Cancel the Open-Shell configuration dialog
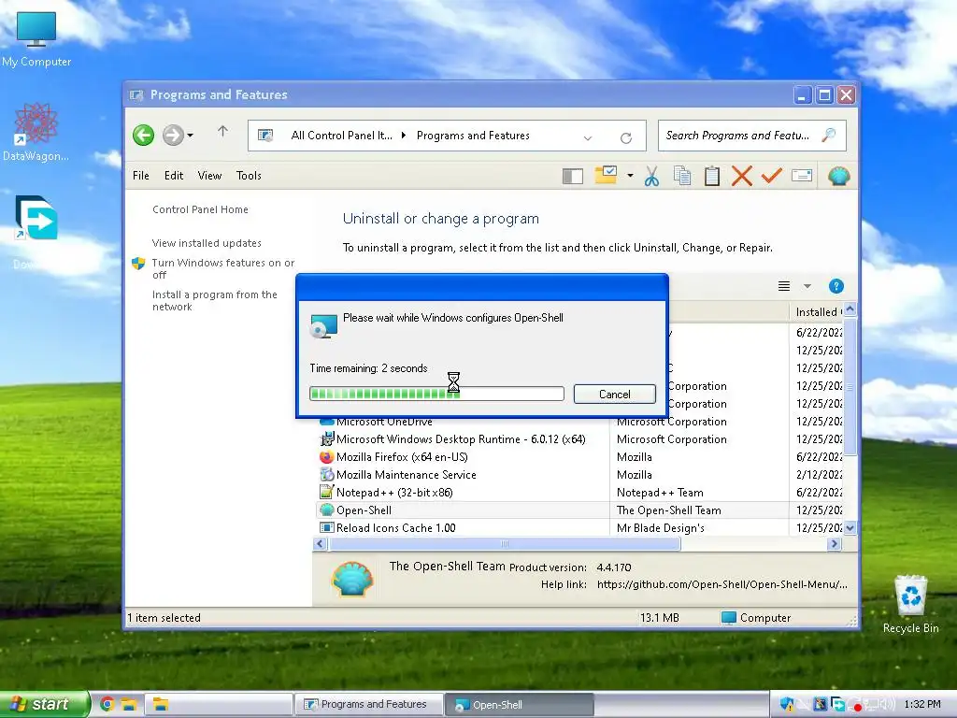Screen dimensions: 957x718 pos(615,394)
